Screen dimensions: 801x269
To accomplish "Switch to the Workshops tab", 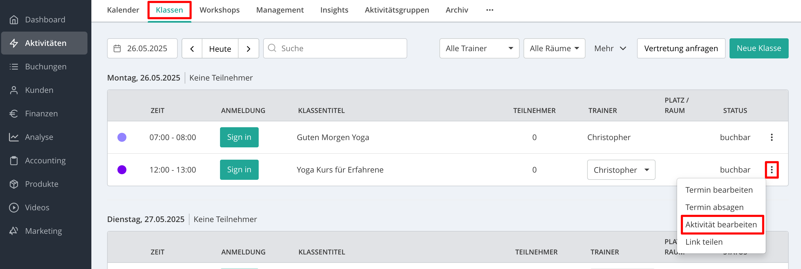I will 219,10.
